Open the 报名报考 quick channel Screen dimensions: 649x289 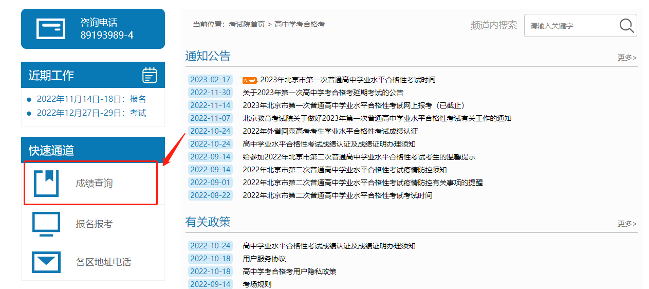(94, 224)
